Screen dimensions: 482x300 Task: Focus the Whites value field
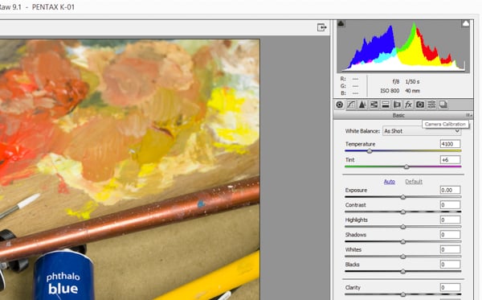pyautogui.click(x=450, y=249)
